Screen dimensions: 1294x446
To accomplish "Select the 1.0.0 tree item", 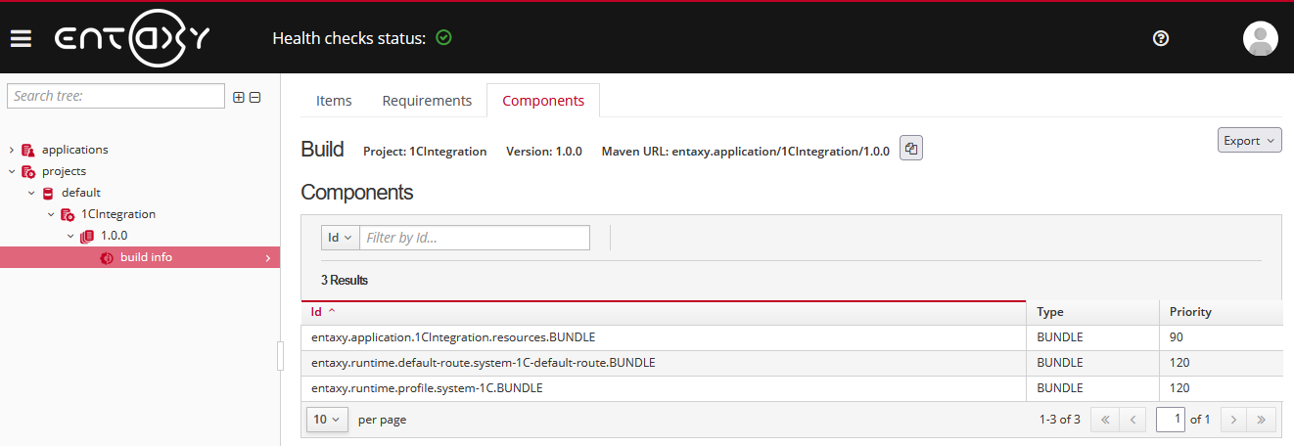I will [x=114, y=236].
